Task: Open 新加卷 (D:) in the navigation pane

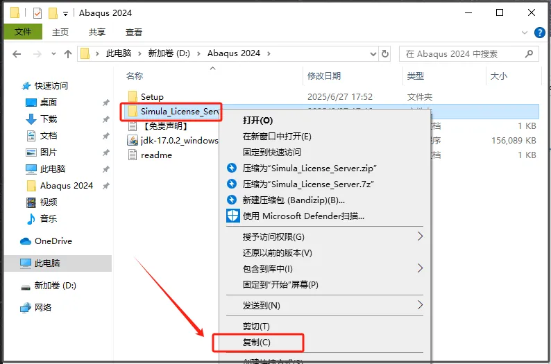Action: 55,286
